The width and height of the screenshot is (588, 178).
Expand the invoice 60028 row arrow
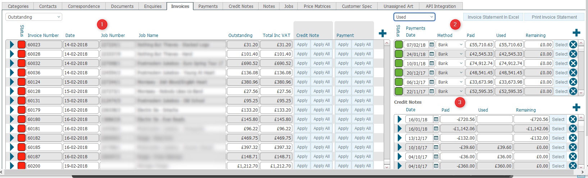[12, 54]
